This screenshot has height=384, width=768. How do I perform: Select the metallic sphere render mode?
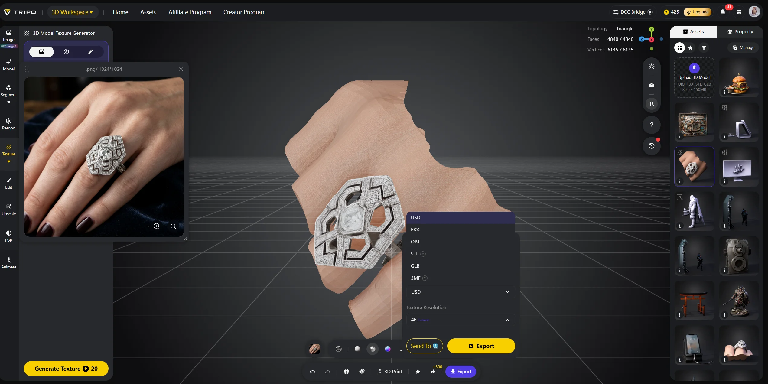(x=373, y=349)
